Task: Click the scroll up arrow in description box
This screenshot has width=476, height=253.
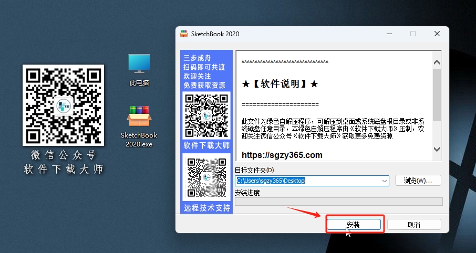Action: point(437,62)
